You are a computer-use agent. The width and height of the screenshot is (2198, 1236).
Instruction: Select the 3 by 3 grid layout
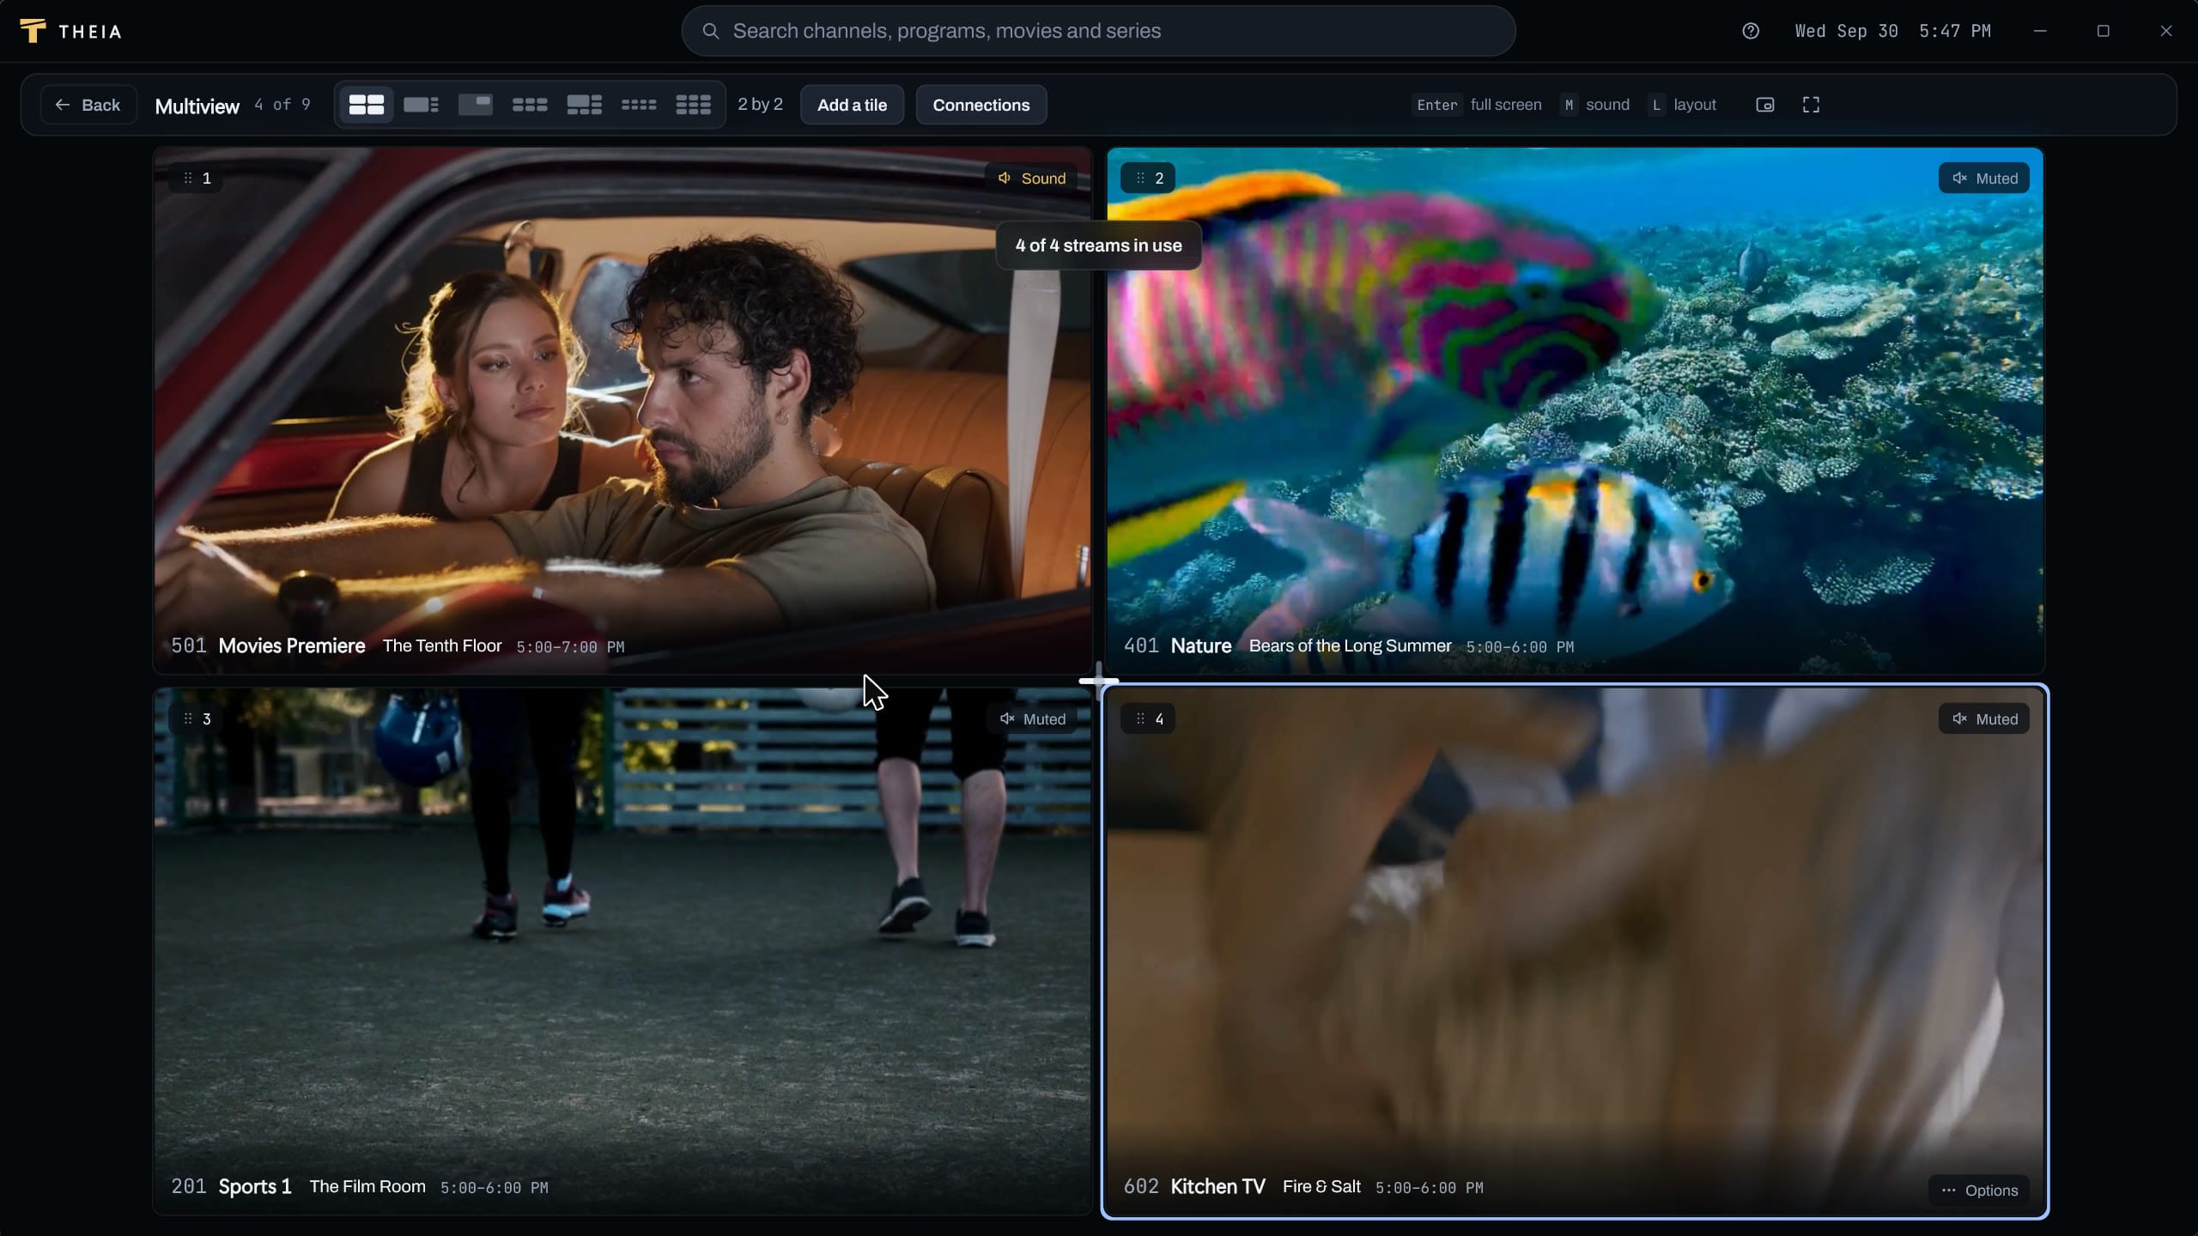click(x=693, y=105)
